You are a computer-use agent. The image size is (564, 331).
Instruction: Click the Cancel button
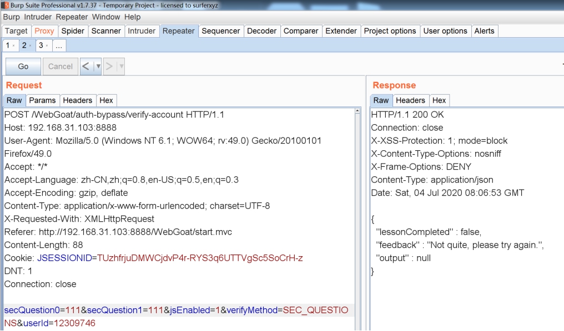click(x=61, y=67)
